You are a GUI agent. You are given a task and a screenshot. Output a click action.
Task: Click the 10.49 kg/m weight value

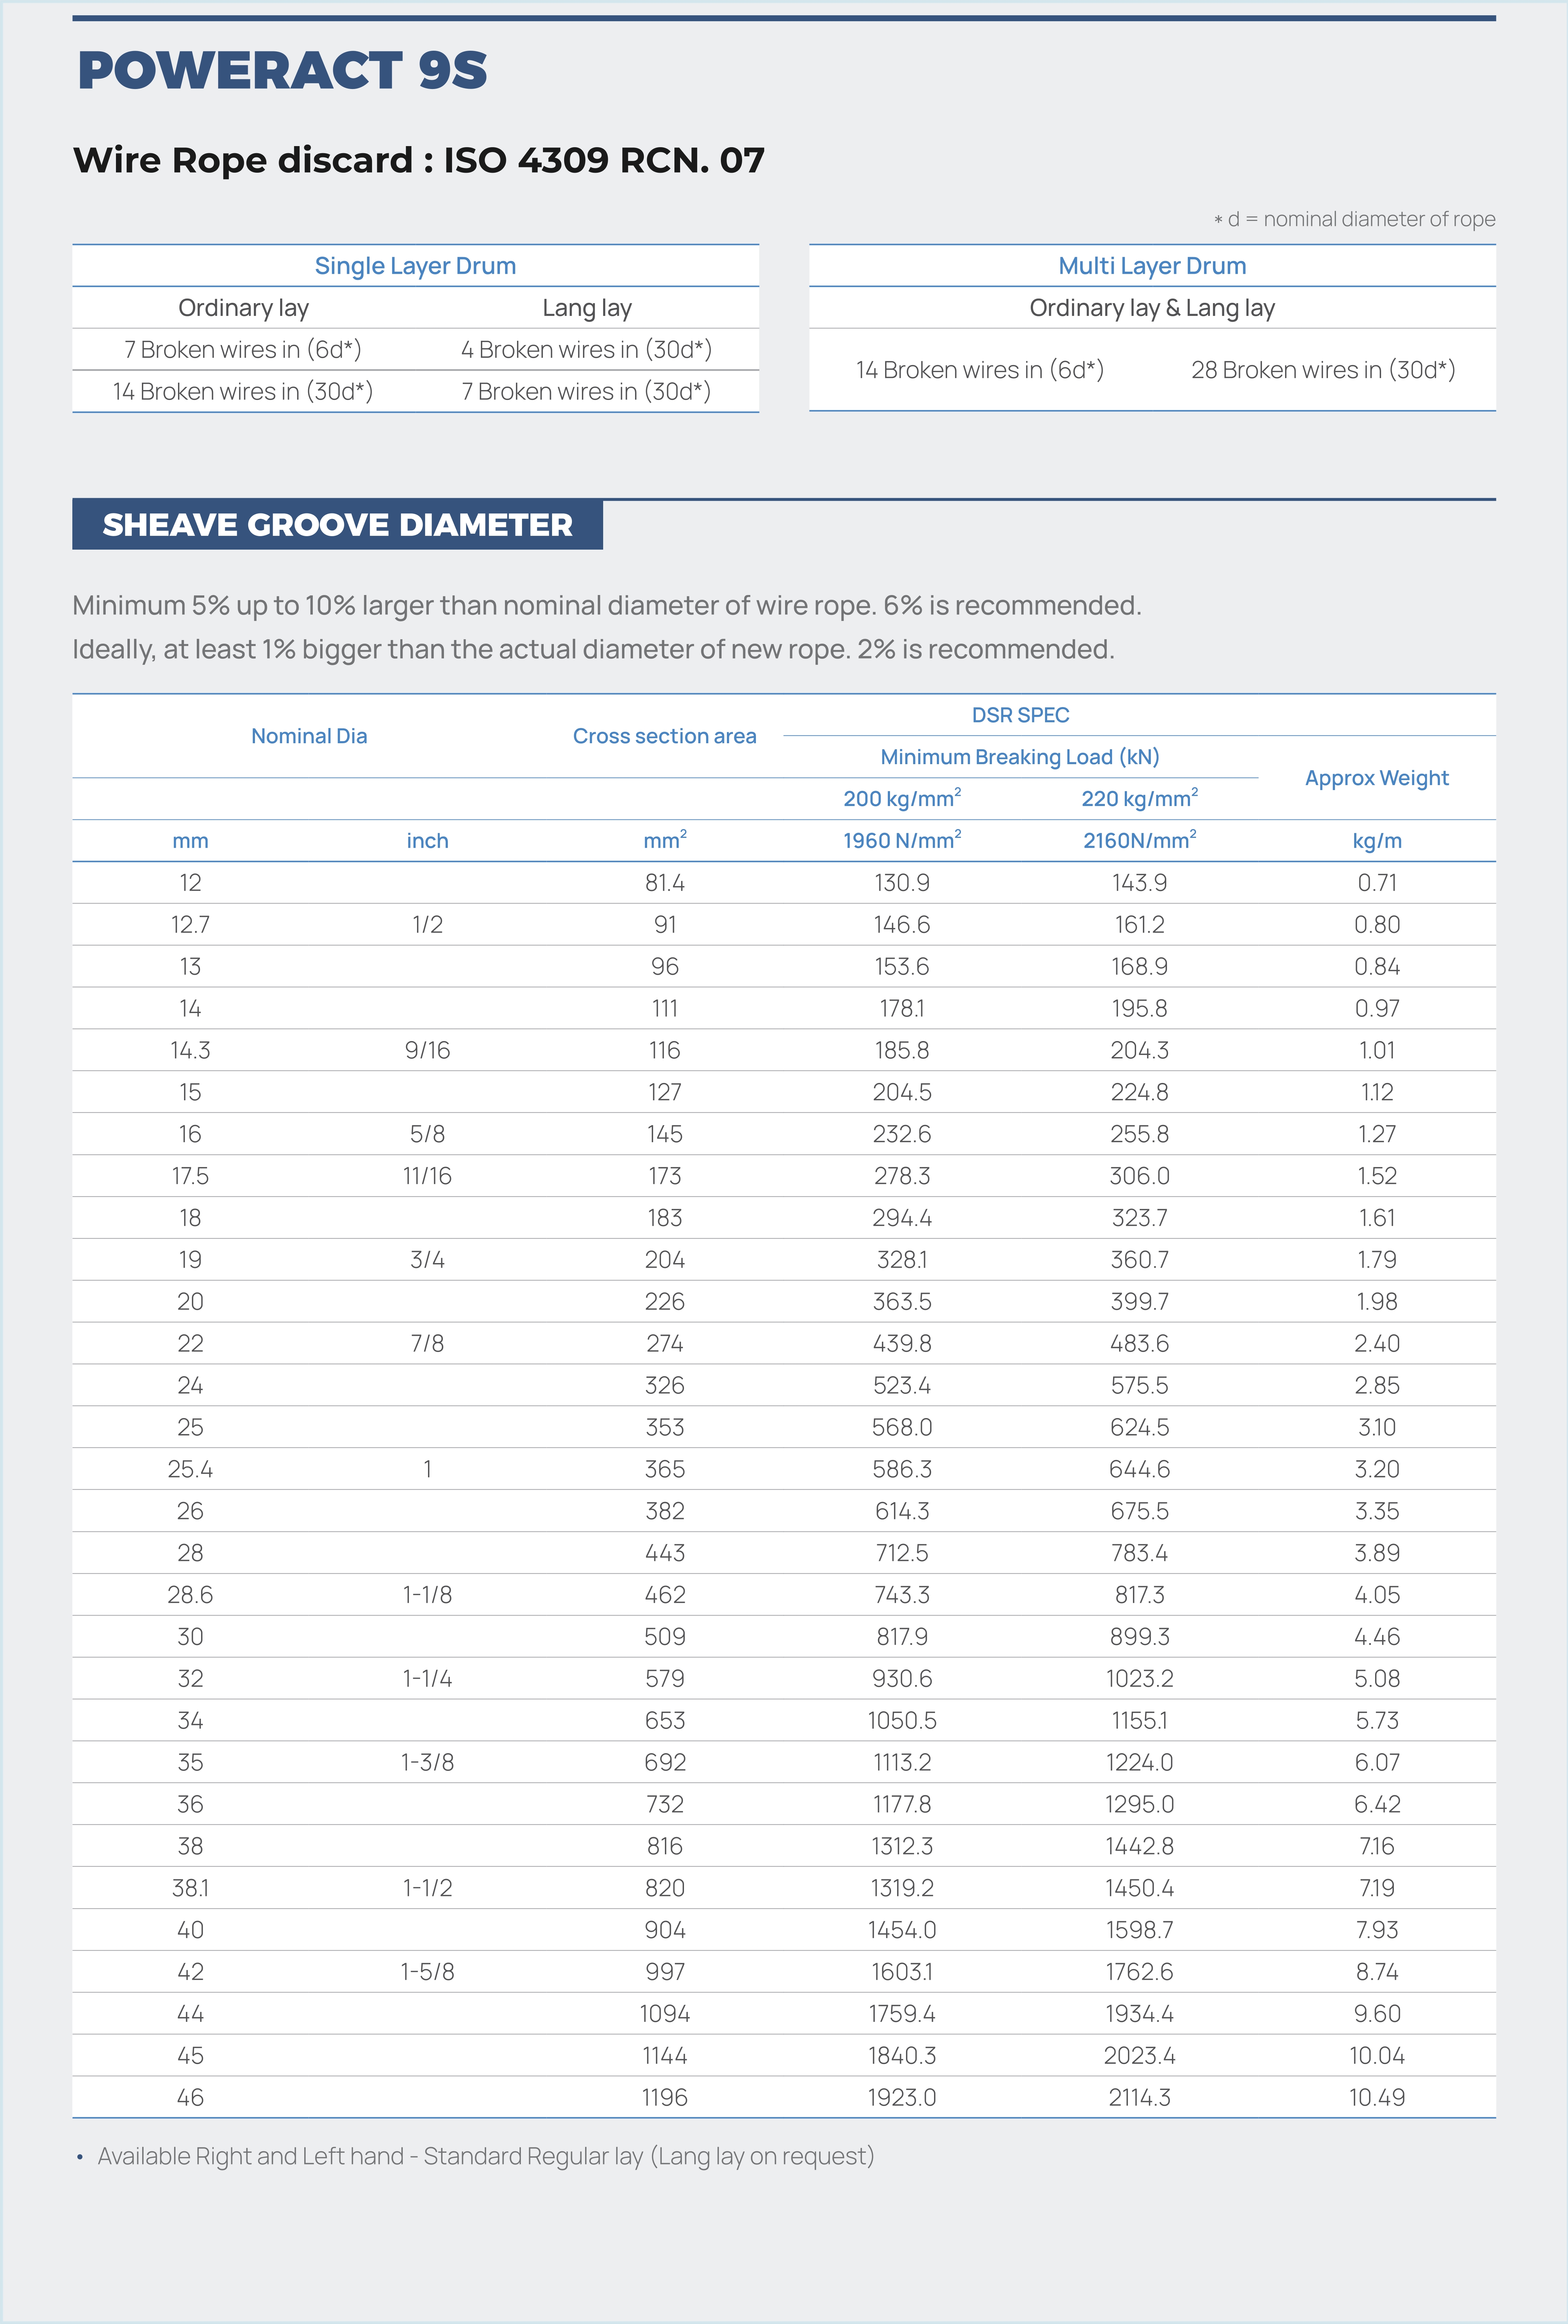click(1376, 2097)
